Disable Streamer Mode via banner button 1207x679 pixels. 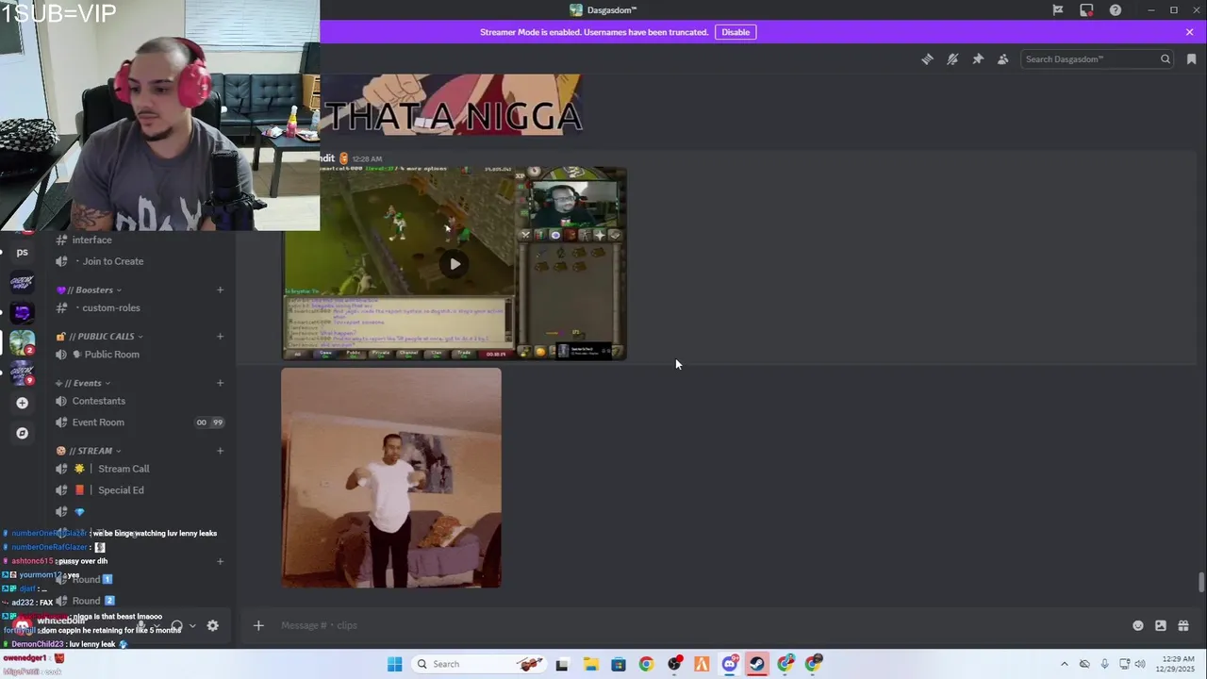coord(736,32)
